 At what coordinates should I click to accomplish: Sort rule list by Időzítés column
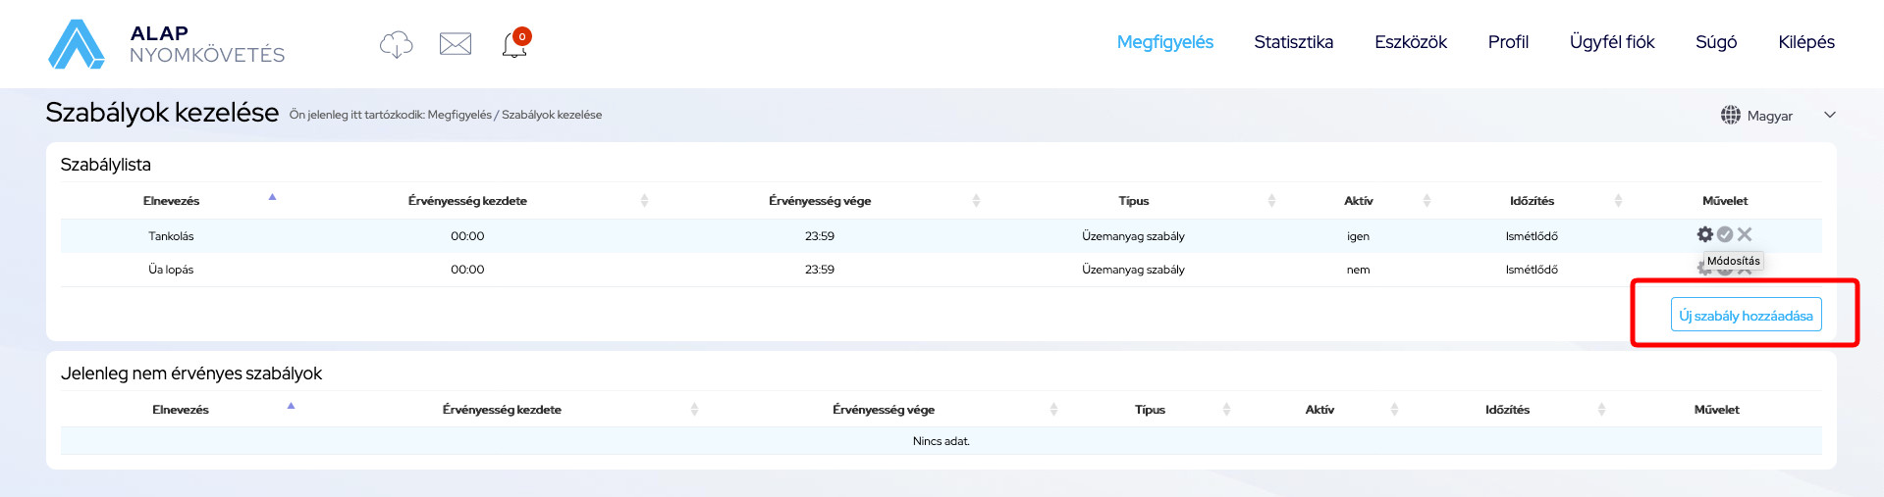point(1532,201)
